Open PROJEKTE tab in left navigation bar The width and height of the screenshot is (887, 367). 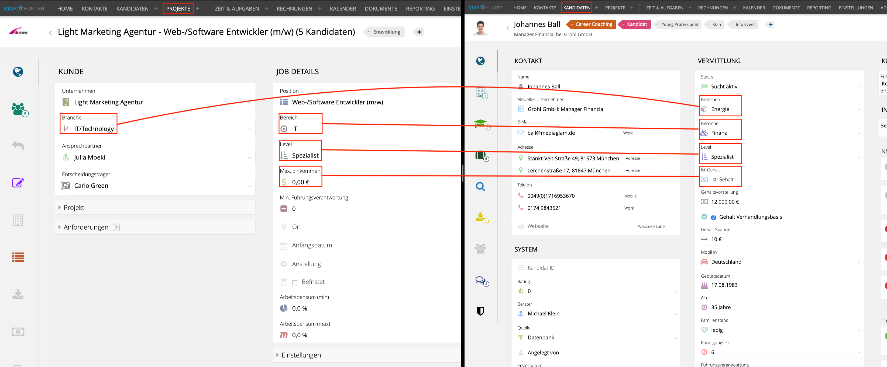(178, 9)
